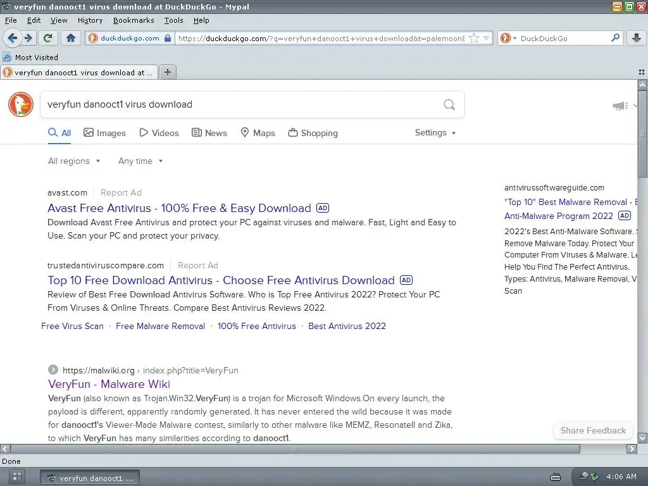648x486 pixels.
Task: Click the padlock site identity icon
Action: click(x=167, y=38)
